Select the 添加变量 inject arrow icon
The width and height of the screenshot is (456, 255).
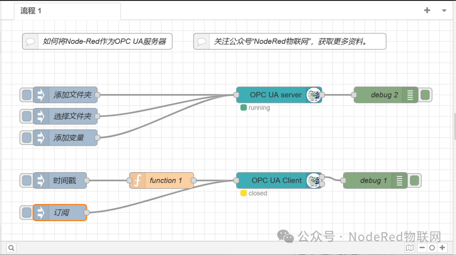coord(41,138)
